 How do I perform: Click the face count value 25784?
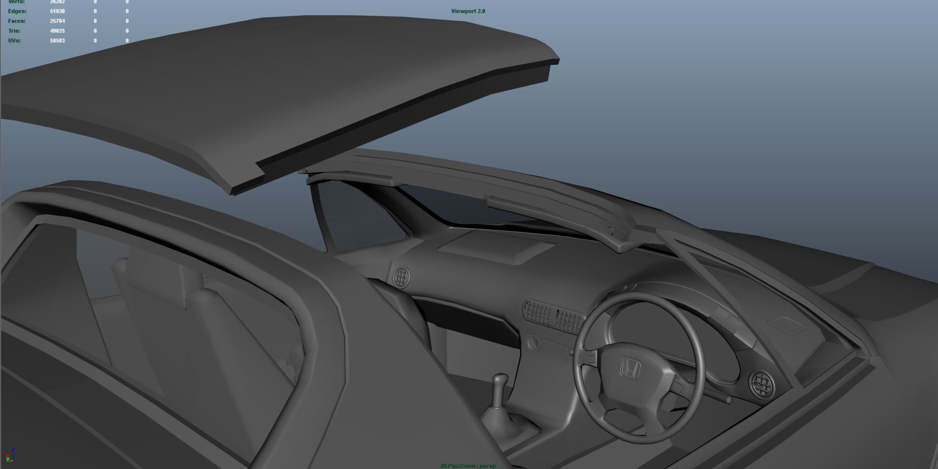point(57,21)
